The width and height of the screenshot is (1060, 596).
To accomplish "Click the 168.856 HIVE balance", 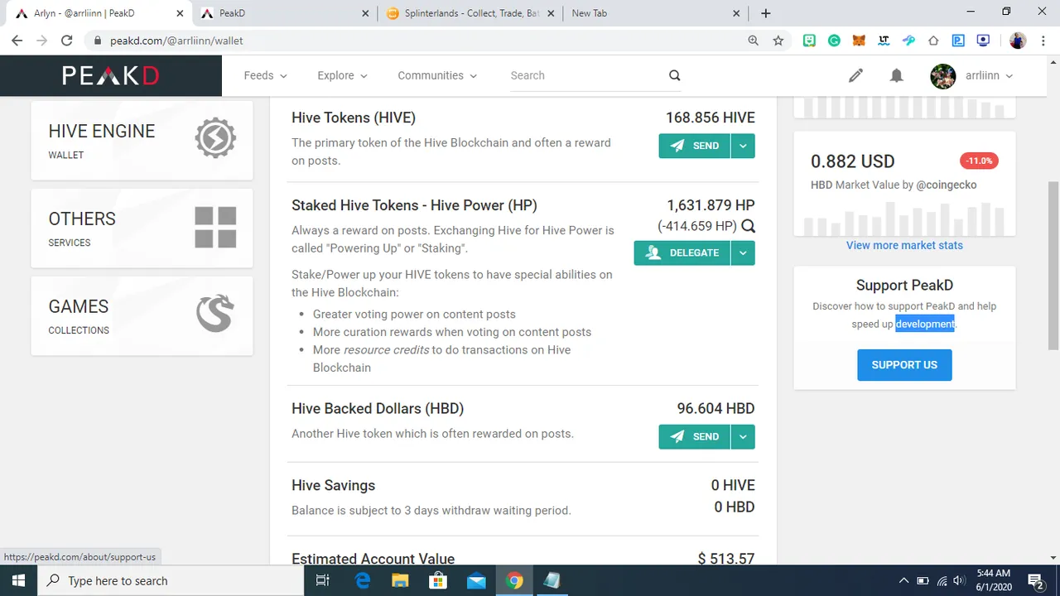I will coord(711,118).
